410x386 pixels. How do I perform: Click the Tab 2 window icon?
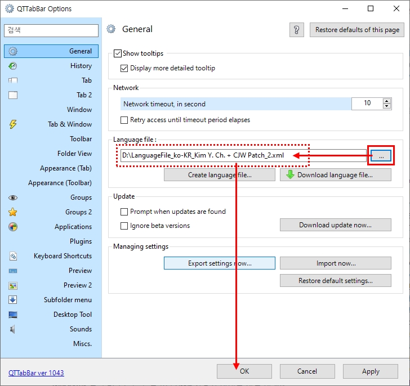coord(13,95)
